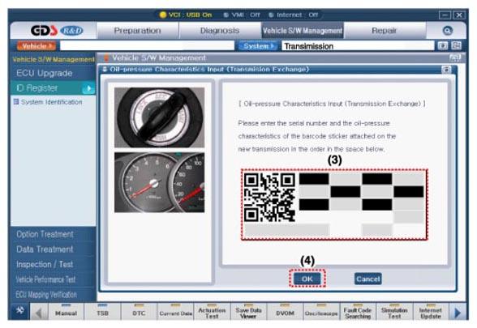Open TSB from bottom toolbar
477x328 pixels.
[102, 312]
